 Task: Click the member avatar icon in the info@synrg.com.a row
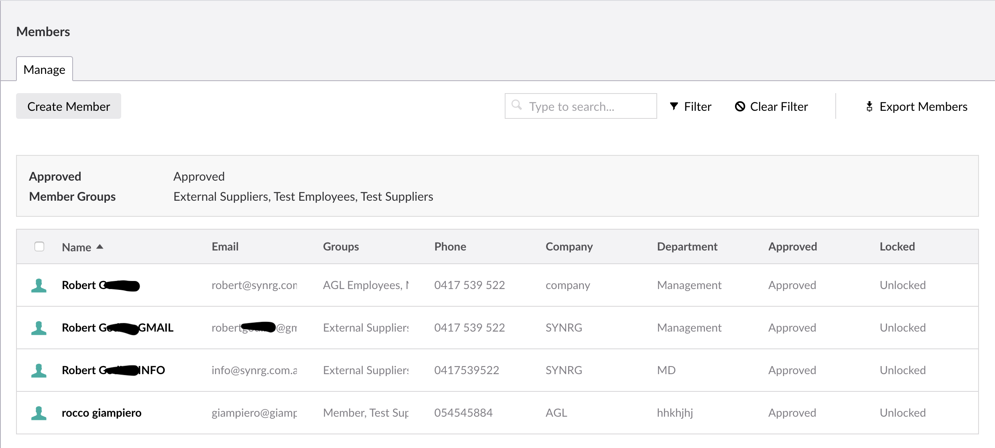tap(39, 371)
